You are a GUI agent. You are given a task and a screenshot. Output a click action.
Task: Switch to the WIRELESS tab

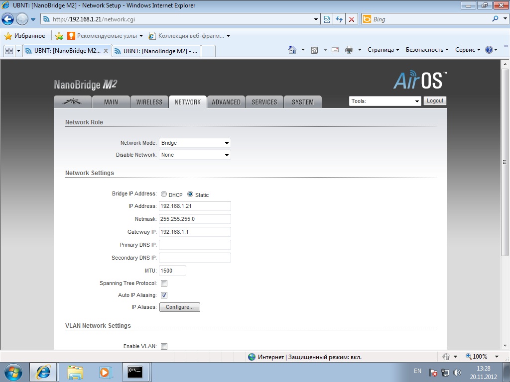(149, 102)
